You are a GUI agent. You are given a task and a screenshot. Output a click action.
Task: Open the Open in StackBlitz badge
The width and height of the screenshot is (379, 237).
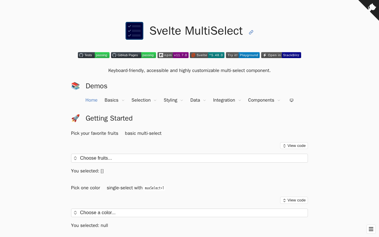pyautogui.click(x=281, y=55)
